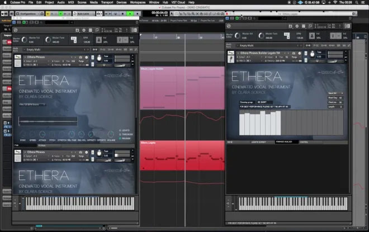
Task: Open the save icon in right Kontakt window
Action: point(290,26)
